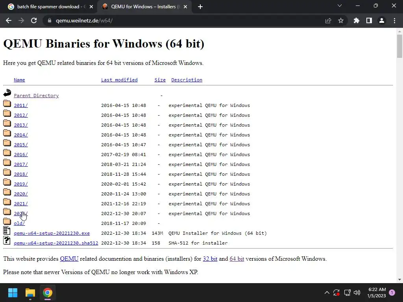Expand the tab search chevron
The width and height of the screenshot is (403, 302).
[x=340, y=6]
